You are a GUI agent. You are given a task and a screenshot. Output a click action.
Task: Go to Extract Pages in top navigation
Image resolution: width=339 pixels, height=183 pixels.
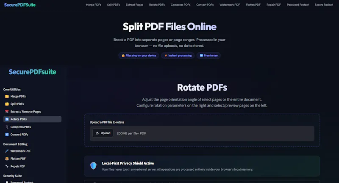coord(134,5)
